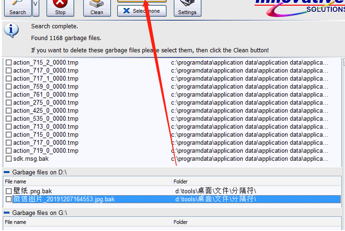This screenshot has width=345, height=231.
Task: Click the Folder column header under G:\
Action: (256, 222)
